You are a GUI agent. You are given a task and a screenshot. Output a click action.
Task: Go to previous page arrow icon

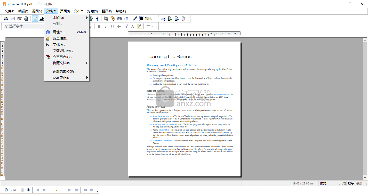point(44,190)
